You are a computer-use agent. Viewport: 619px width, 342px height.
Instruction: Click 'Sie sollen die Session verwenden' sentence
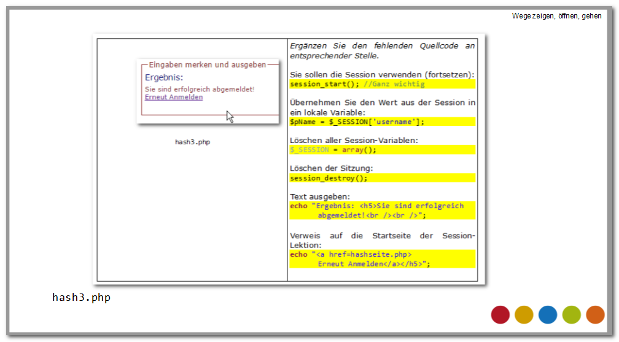pyautogui.click(x=382, y=75)
